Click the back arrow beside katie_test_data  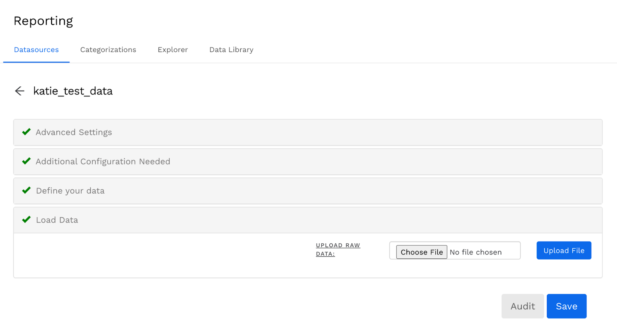click(20, 91)
